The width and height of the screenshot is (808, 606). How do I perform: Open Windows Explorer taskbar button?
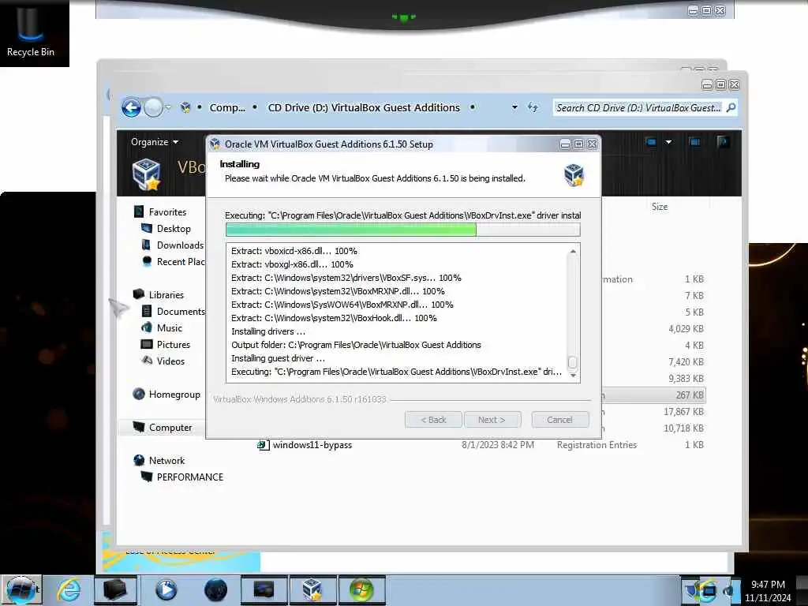tap(115, 590)
